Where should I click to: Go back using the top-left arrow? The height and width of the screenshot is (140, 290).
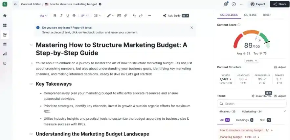(x=15, y=4)
